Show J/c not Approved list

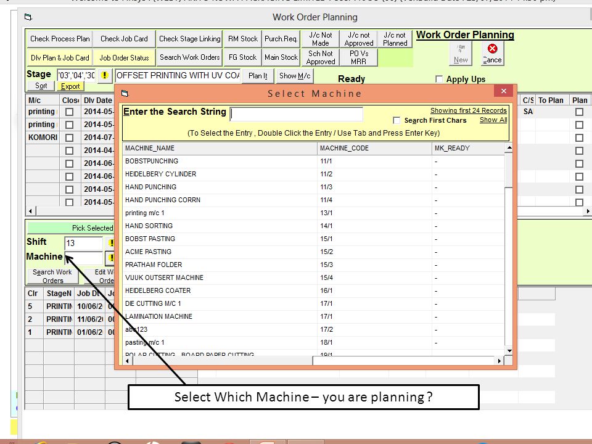click(x=359, y=39)
